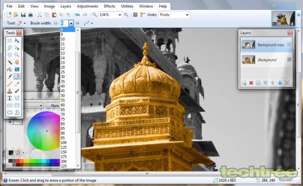
Task: Select the Pan hand tool
Action: pos(17,62)
